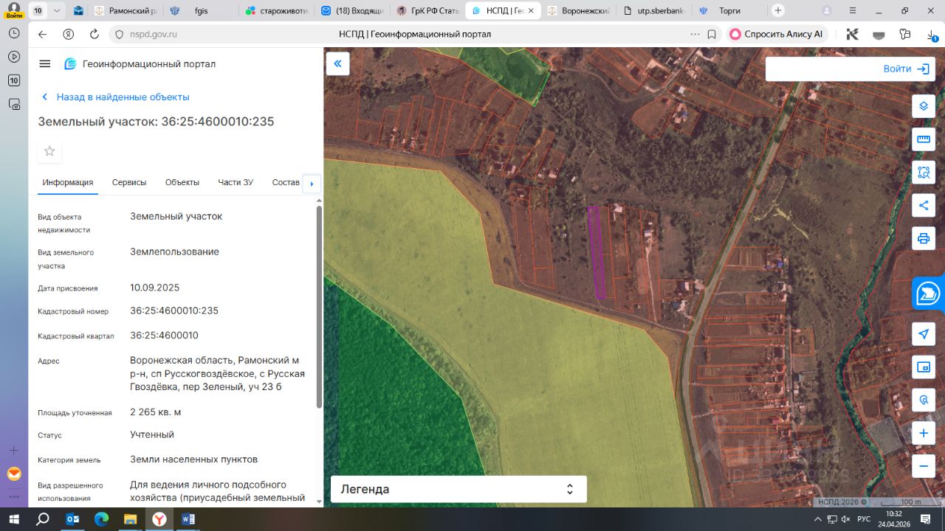
Task: Zoom in with the plus button
Action: click(x=923, y=433)
